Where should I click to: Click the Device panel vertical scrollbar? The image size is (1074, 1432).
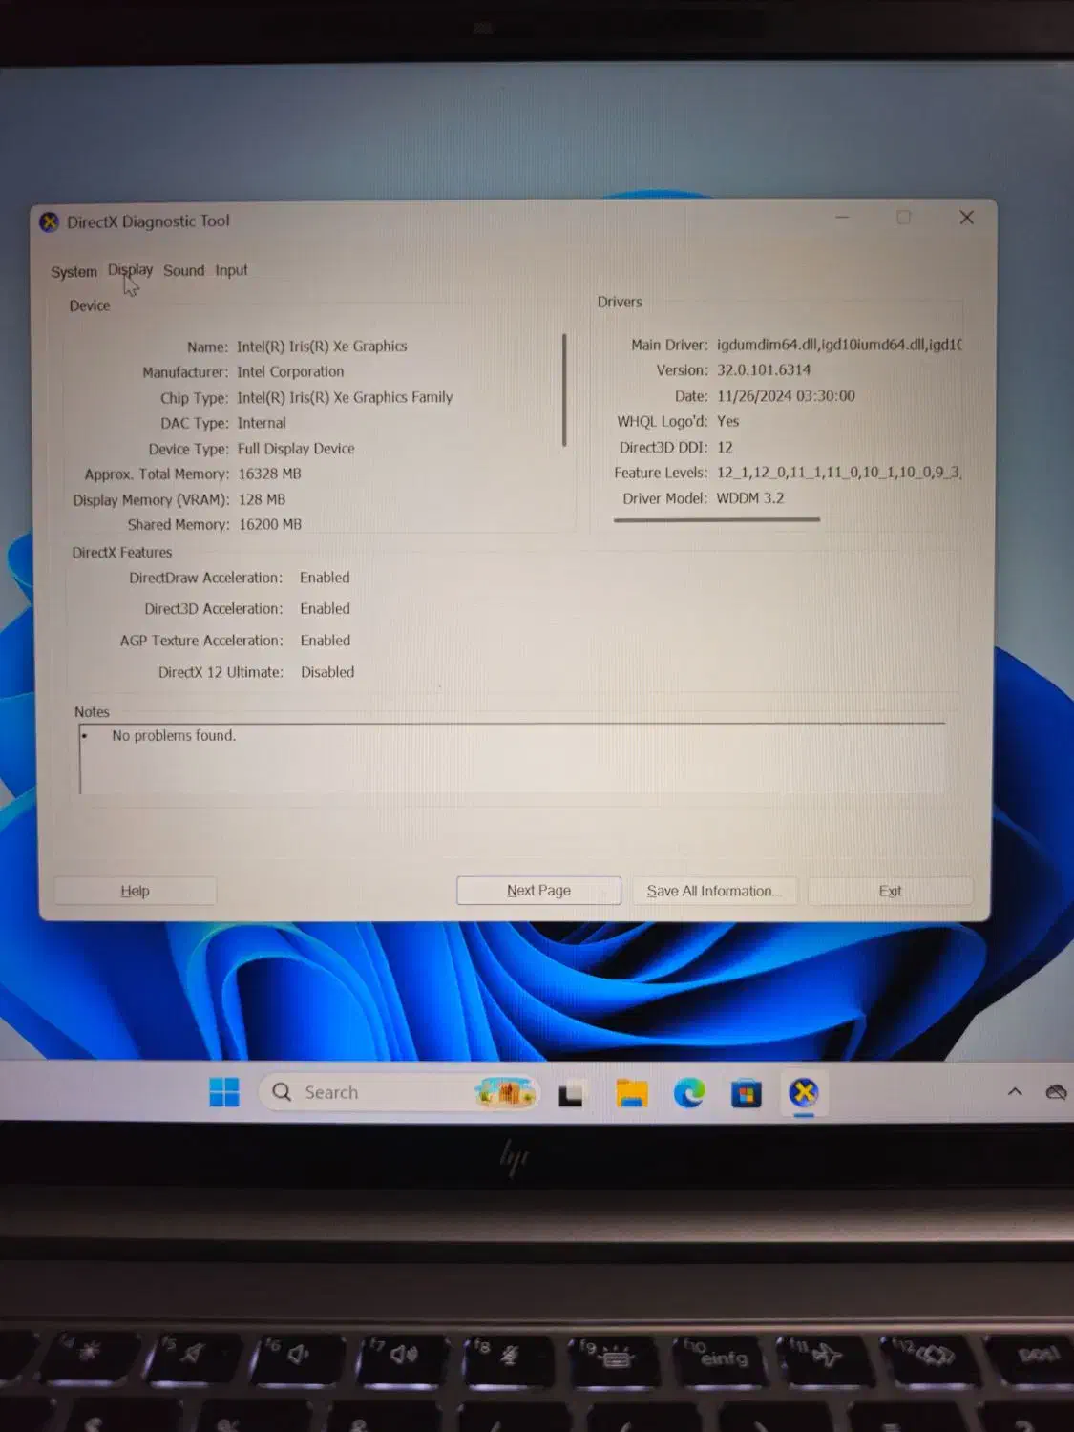point(565,390)
